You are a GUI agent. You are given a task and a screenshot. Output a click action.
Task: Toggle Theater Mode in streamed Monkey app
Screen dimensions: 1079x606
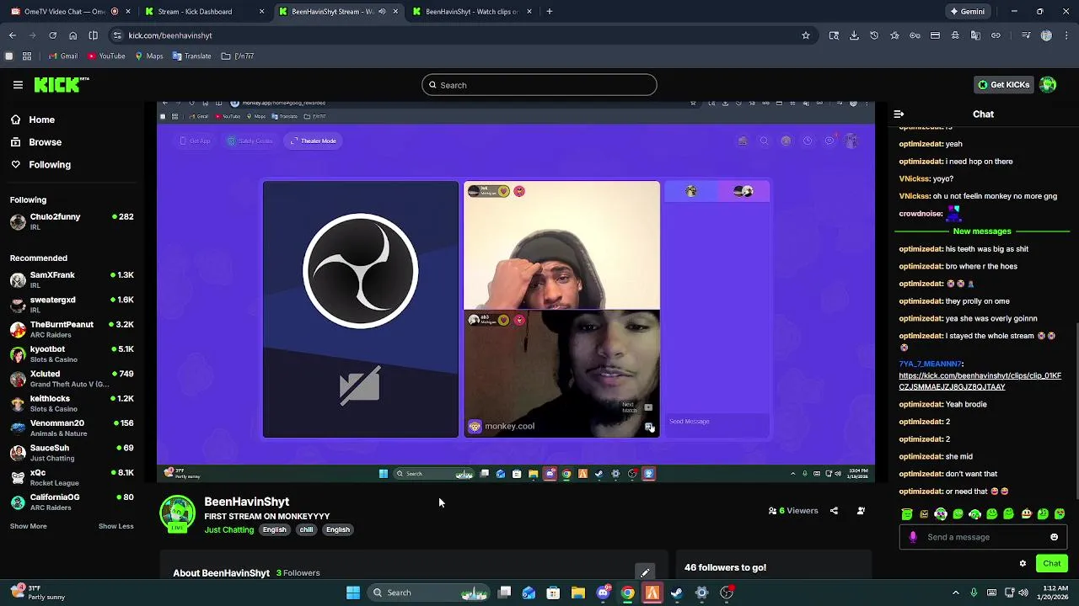[x=313, y=141]
